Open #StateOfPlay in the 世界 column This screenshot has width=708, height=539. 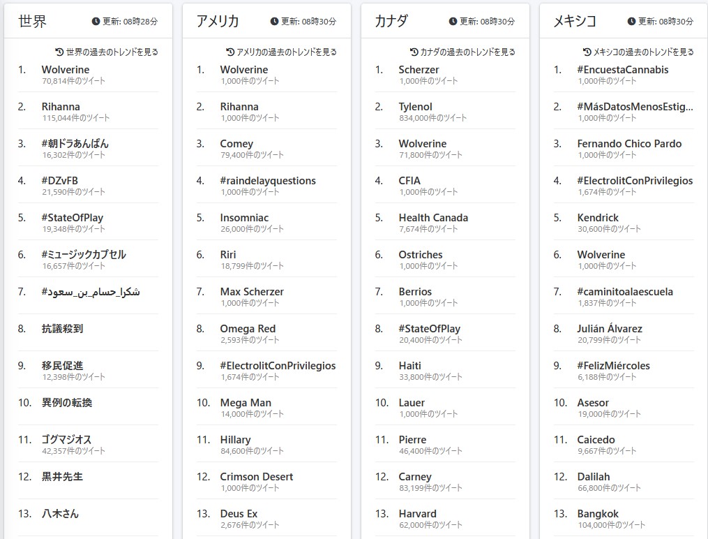(x=72, y=218)
